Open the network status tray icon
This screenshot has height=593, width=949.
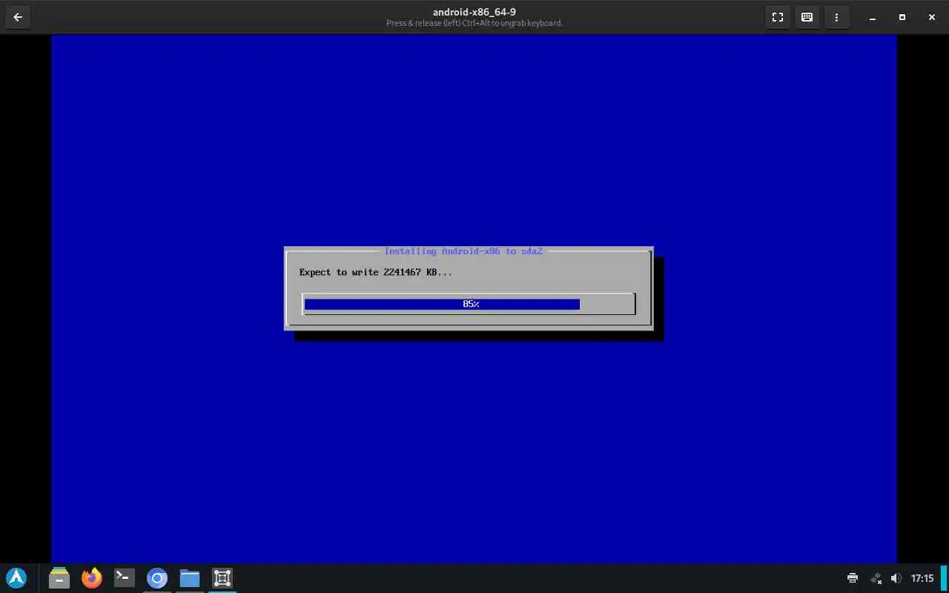point(876,578)
